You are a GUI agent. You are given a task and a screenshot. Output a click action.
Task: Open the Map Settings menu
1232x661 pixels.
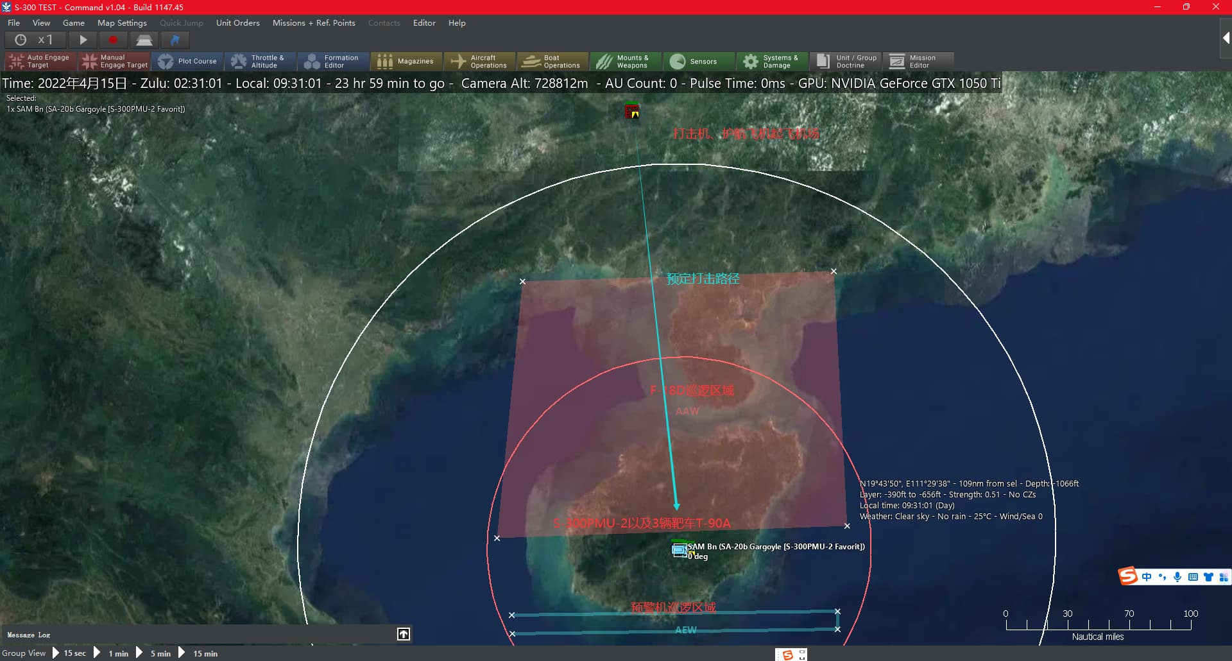pyautogui.click(x=122, y=22)
